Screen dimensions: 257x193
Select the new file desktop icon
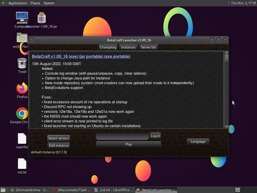pyautogui.click(x=22, y=138)
